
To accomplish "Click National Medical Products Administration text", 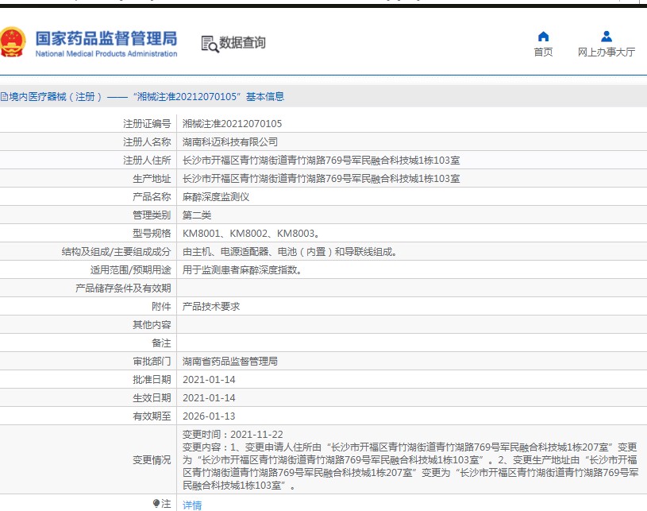I will click(106, 54).
